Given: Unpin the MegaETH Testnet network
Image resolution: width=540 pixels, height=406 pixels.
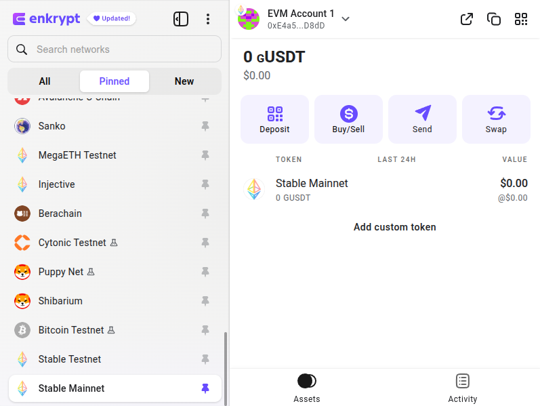Looking at the screenshot, I should click(x=205, y=155).
